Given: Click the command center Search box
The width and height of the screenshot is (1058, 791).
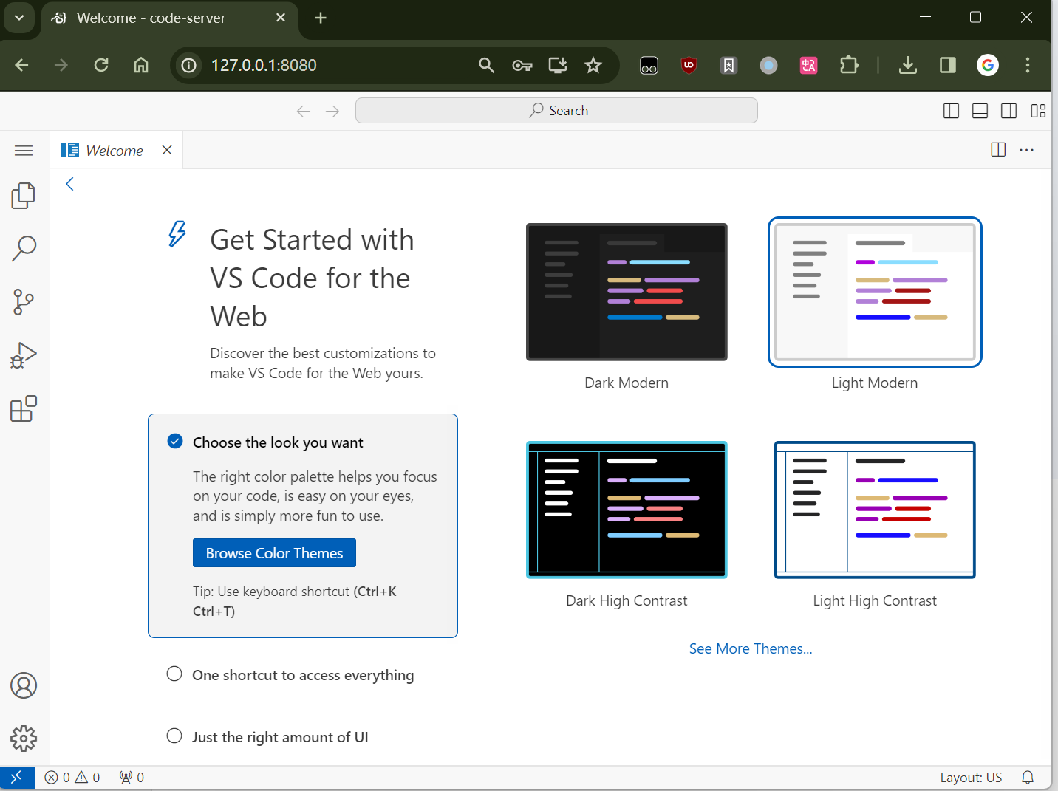Looking at the screenshot, I should (x=556, y=111).
